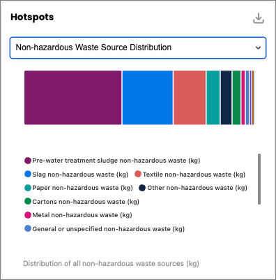Toggle Other waste legend navy dot
This screenshot has width=276, height=280.
[x=142, y=188]
